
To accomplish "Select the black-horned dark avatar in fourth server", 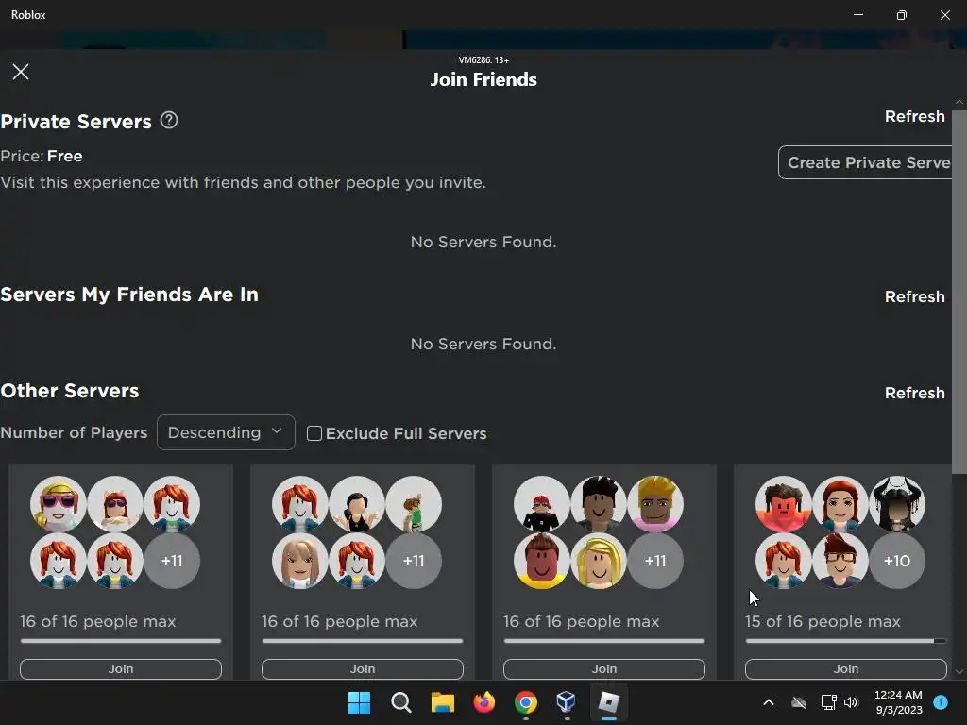I will tap(897, 504).
